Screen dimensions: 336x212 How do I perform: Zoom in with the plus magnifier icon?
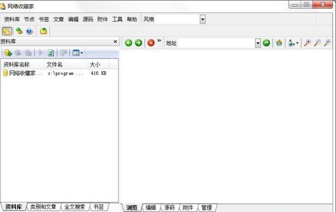click(307, 43)
